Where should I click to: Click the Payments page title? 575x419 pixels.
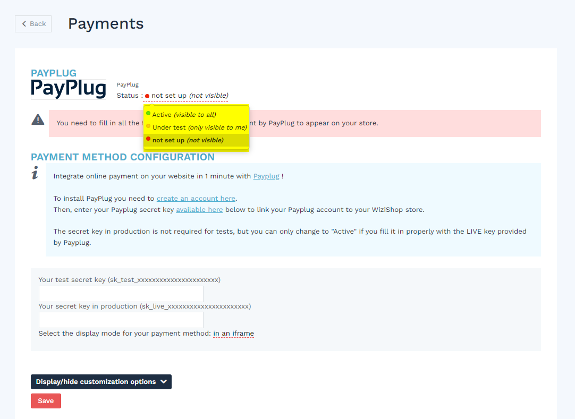[106, 24]
